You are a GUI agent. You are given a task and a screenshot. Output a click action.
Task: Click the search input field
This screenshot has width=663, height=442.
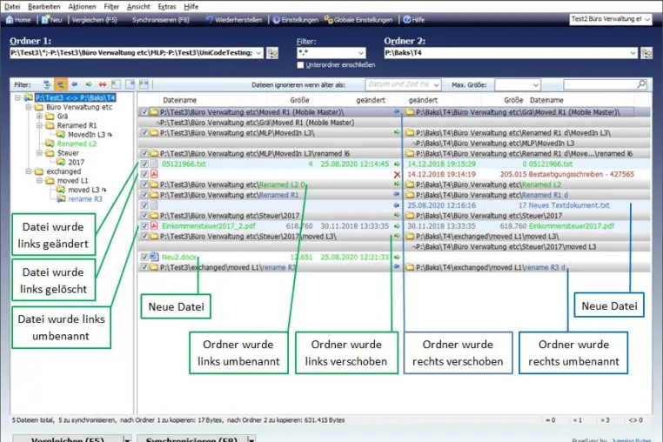click(x=600, y=84)
